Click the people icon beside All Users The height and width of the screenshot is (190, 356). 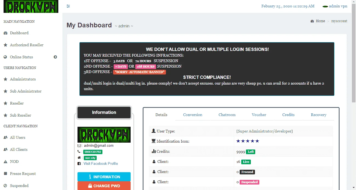[5, 137]
